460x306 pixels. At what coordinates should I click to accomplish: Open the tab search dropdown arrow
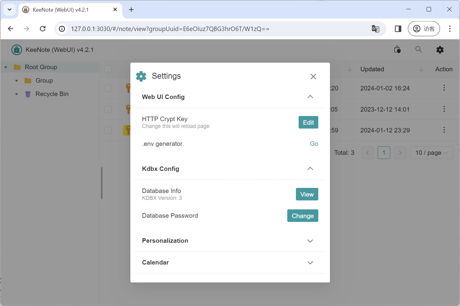[10, 10]
